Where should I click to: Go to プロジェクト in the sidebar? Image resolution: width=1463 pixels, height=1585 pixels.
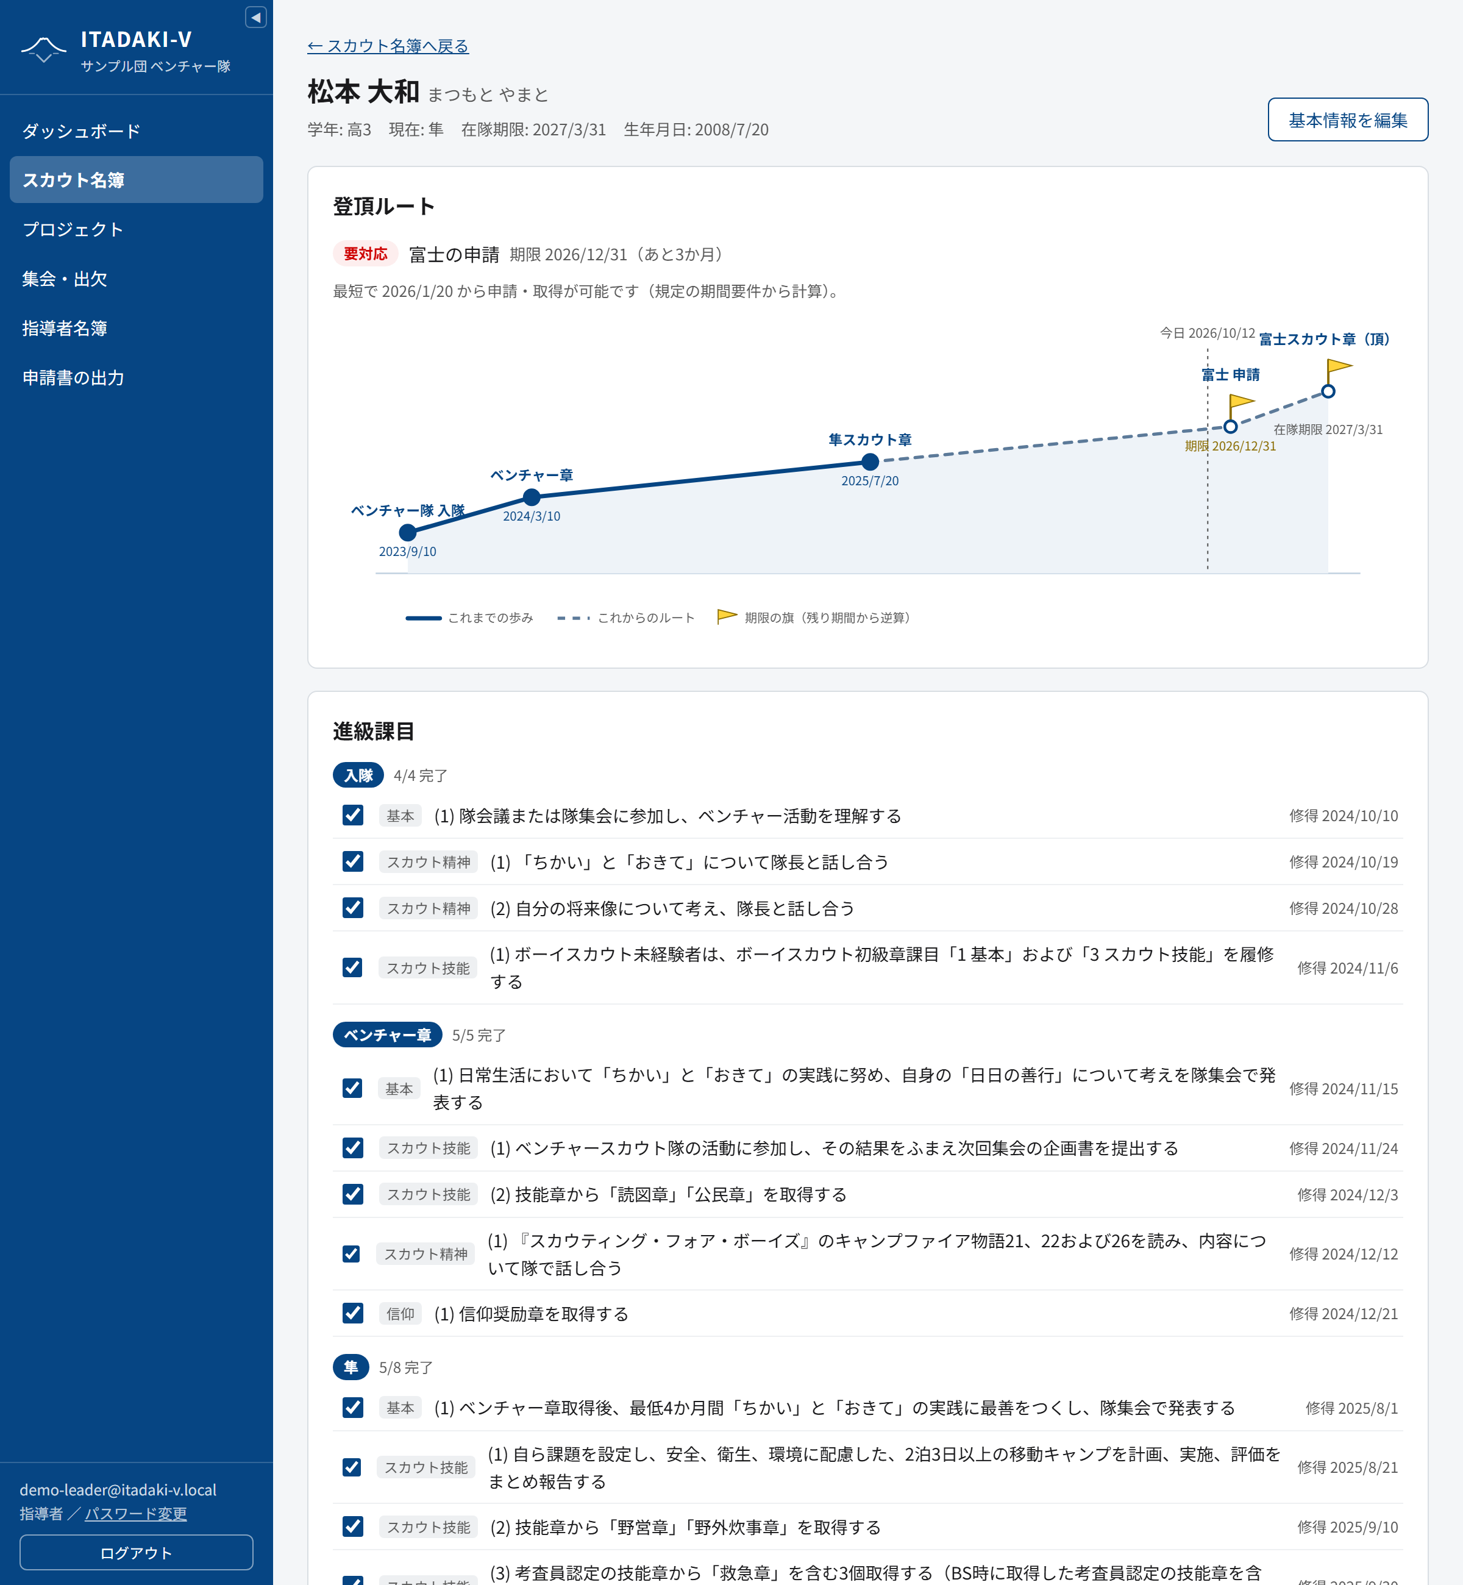tap(136, 230)
